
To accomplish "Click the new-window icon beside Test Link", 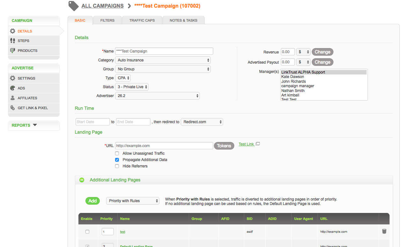I will (258, 144).
